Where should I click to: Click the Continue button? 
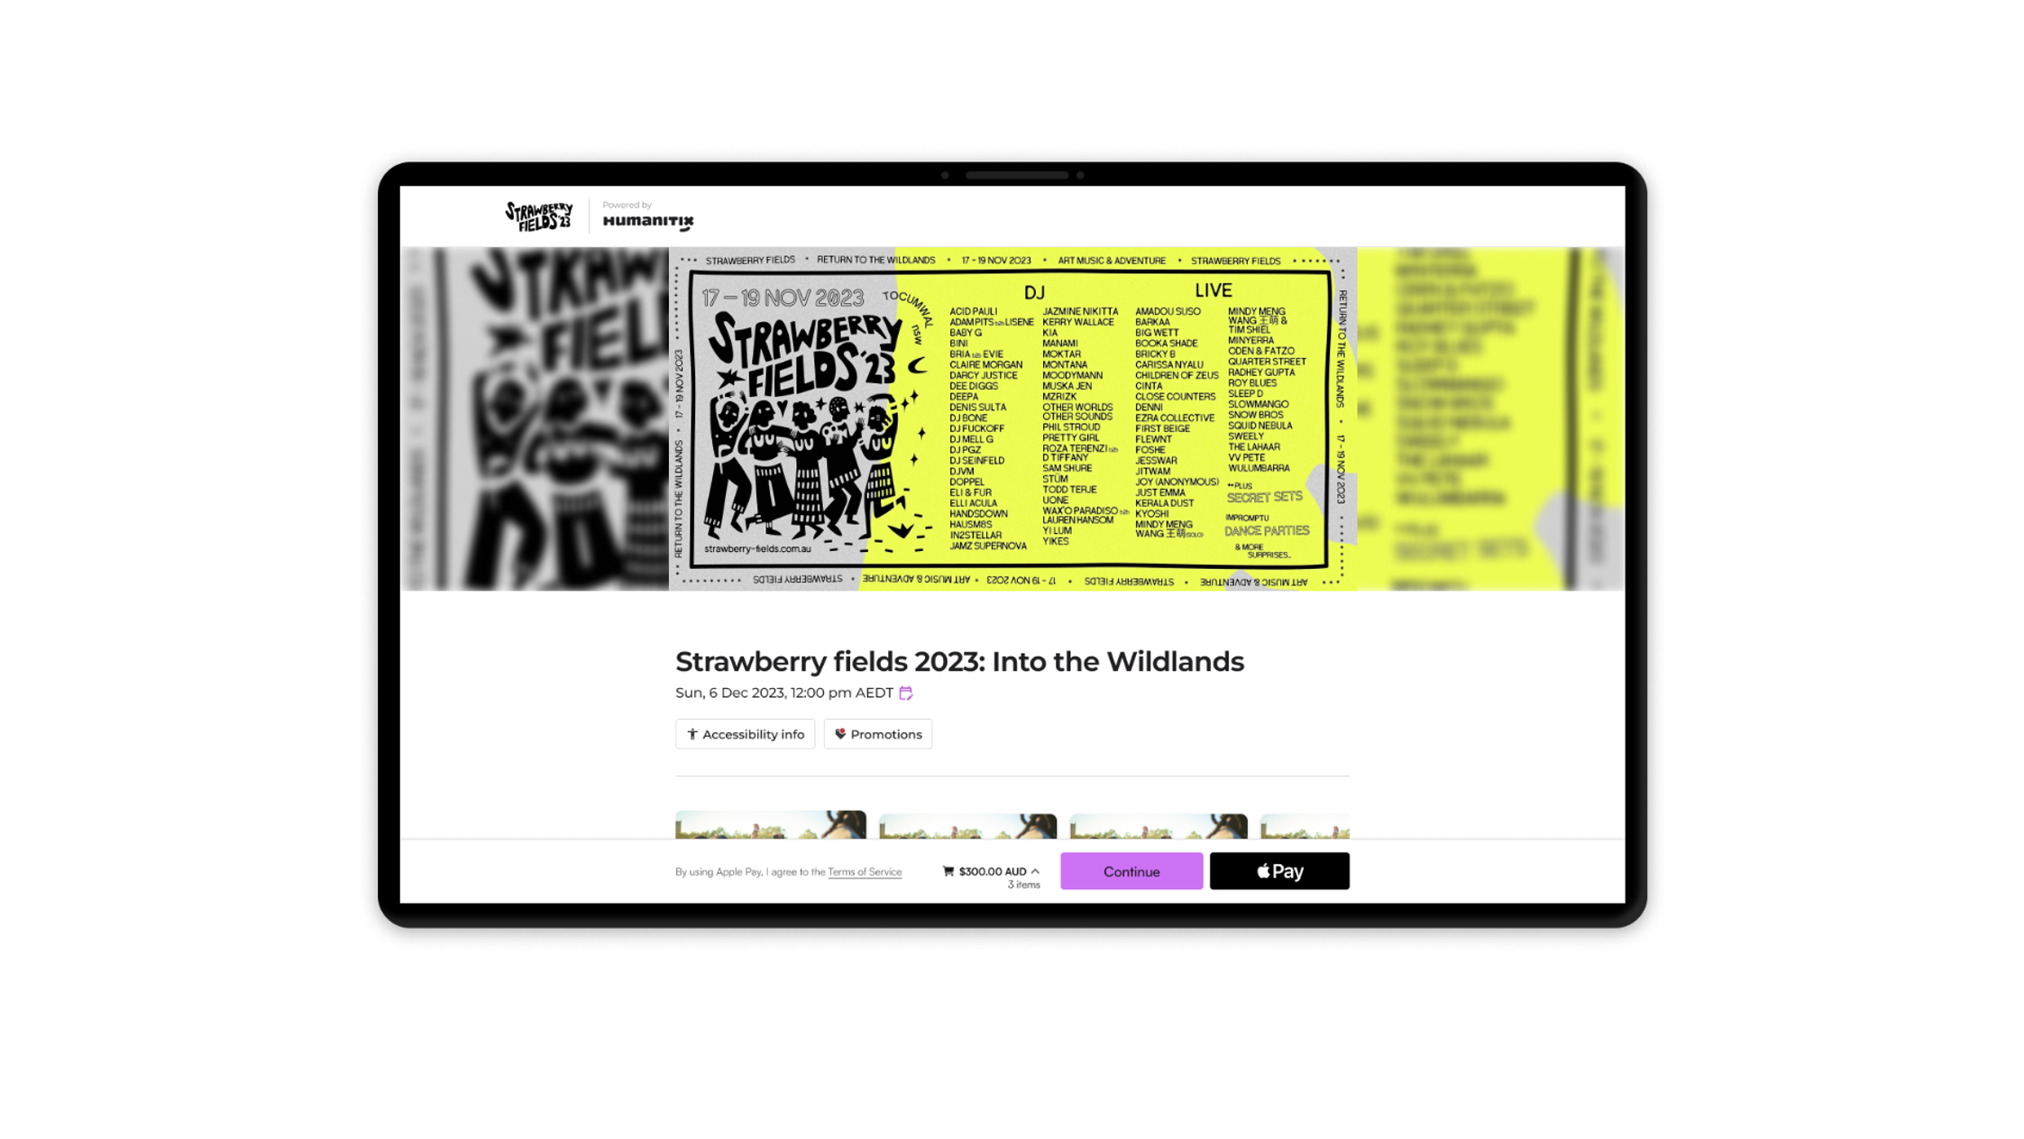1131,870
